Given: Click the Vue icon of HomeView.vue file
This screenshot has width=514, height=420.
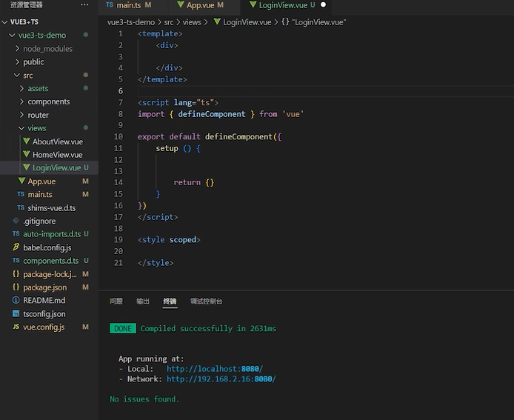Looking at the screenshot, I should click(27, 154).
